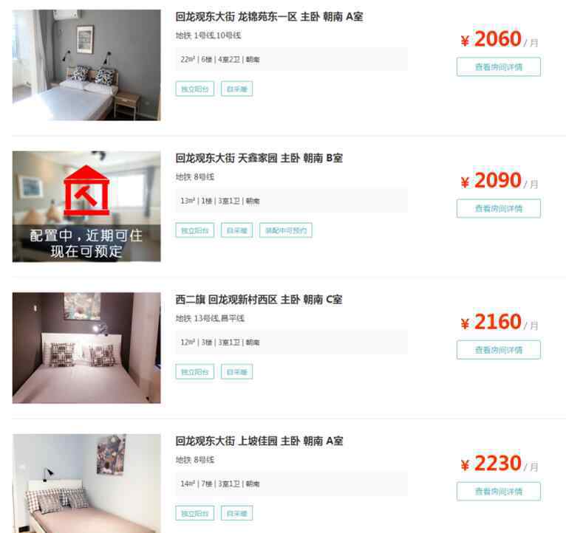Viewport: 566px width, 533px height.
Task: Select 独立阳台 tag on 龙锦苑东一区 listing
Action: (x=195, y=89)
